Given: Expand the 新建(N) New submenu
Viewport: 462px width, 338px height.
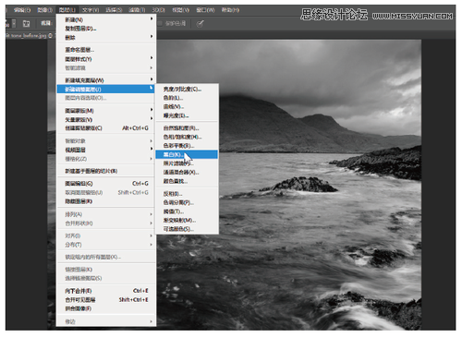Looking at the screenshot, I should pyautogui.click(x=106, y=19).
